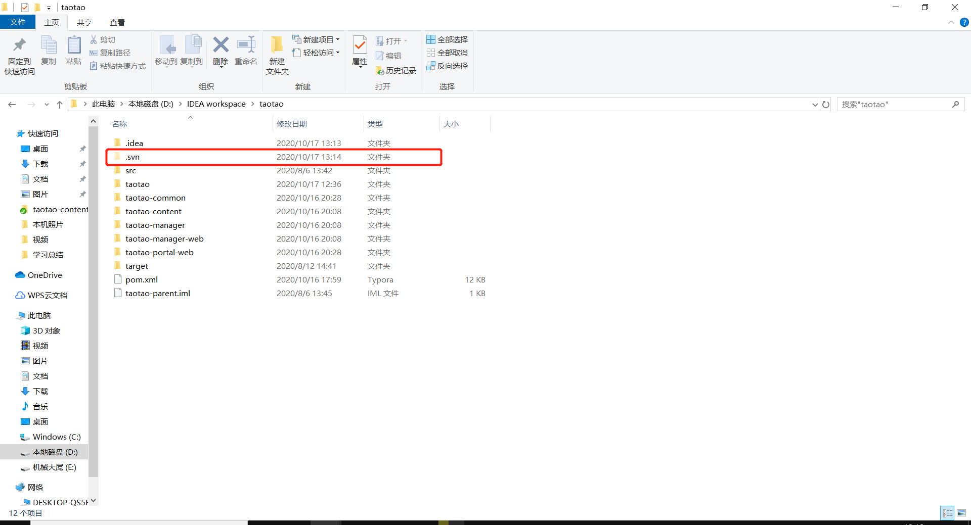The height and width of the screenshot is (525, 971).
Task: Click navigation pane scrollbar down arrow
Action: 94,501
